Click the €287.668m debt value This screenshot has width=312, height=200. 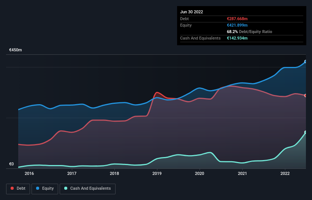click(237, 19)
